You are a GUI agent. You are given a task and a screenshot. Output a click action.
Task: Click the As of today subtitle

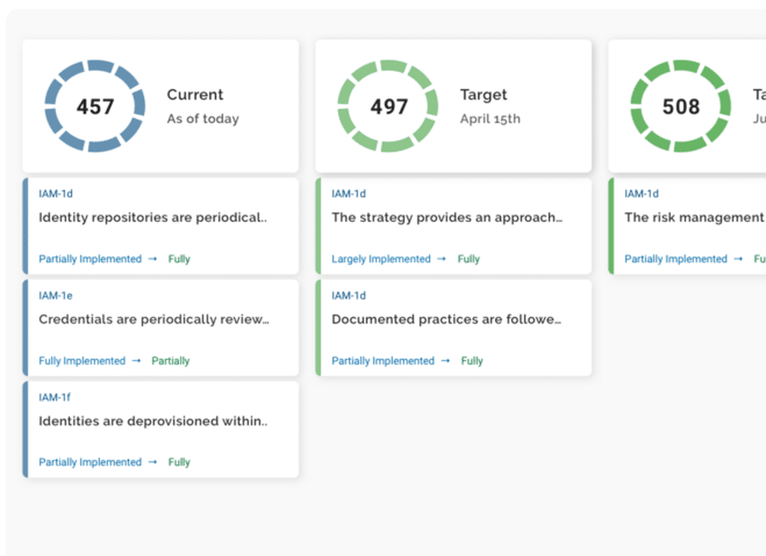click(203, 119)
